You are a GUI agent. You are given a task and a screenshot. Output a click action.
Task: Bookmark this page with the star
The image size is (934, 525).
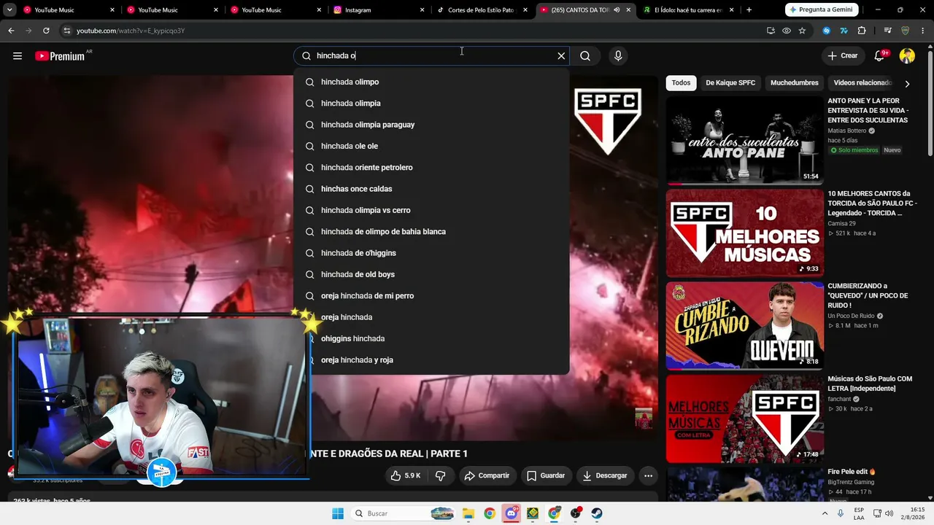tap(802, 31)
